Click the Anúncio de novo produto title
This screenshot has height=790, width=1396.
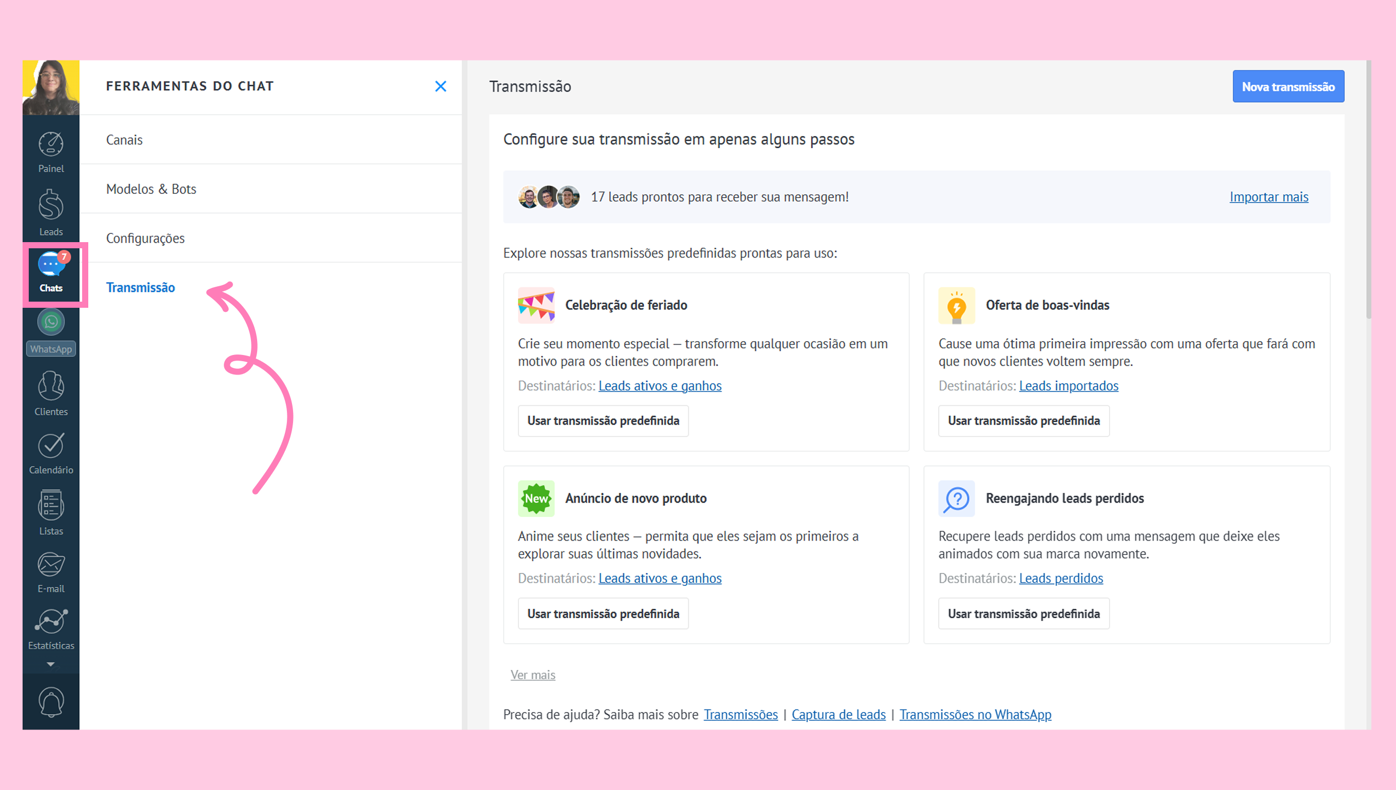[x=635, y=498]
